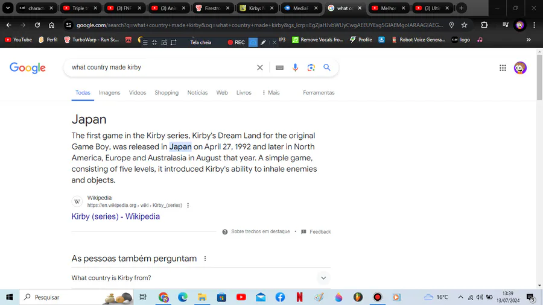The height and width of the screenshot is (305, 543).
Task: Bookmark this page with the star icon
Action: [465, 25]
